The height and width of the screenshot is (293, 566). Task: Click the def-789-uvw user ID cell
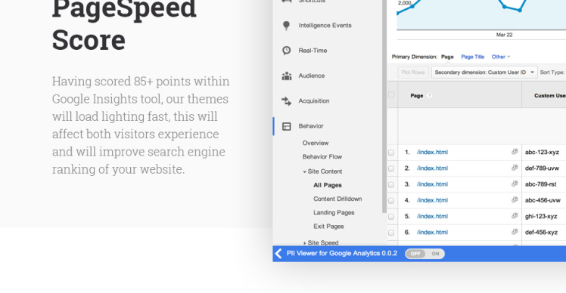pyautogui.click(x=542, y=168)
